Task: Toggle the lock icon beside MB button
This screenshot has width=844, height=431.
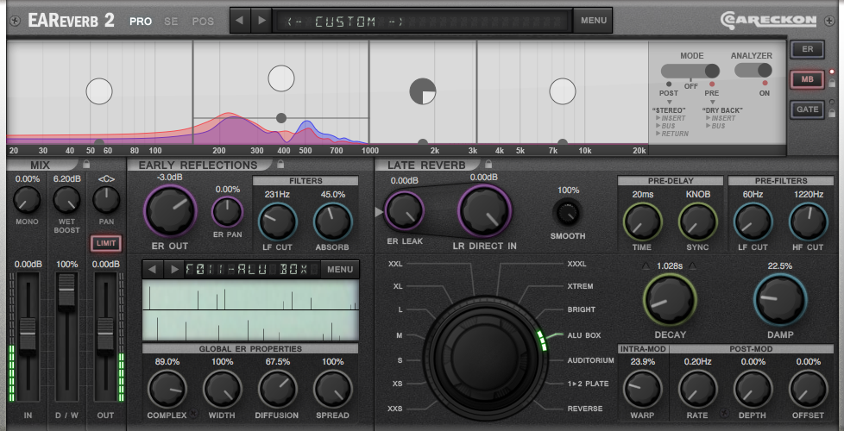Action: (x=832, y=84)
